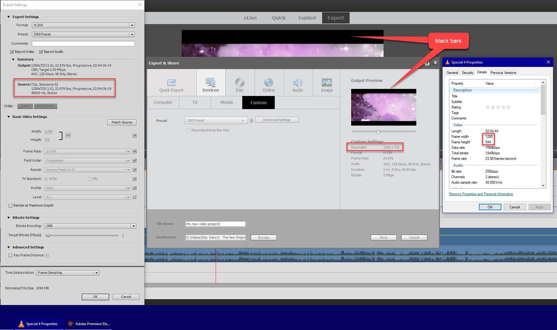This screenshot has height=330, width=557.
Task: Uncheck the Frame Rate match checkbox
Action: point(135,152)
